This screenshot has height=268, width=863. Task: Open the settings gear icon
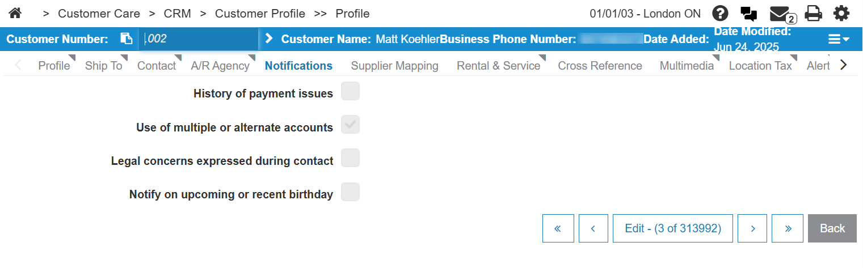pos(841,13)
